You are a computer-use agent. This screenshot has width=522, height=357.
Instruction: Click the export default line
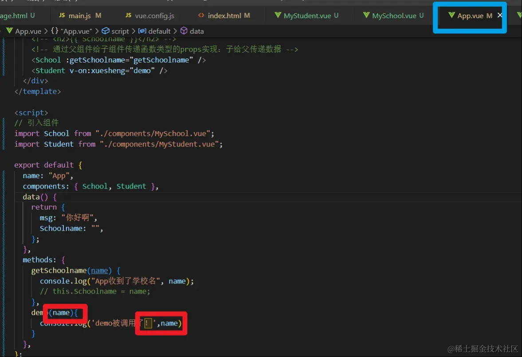[x=48, y=165]
